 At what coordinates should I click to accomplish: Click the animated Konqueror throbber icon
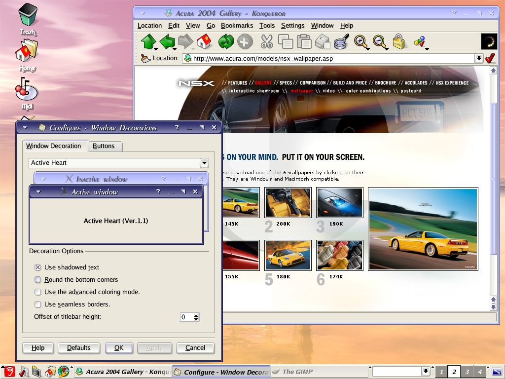click(x=489, y=41)
